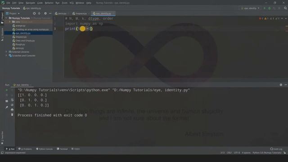Open Rough.py in project tree

click(20, 45)
